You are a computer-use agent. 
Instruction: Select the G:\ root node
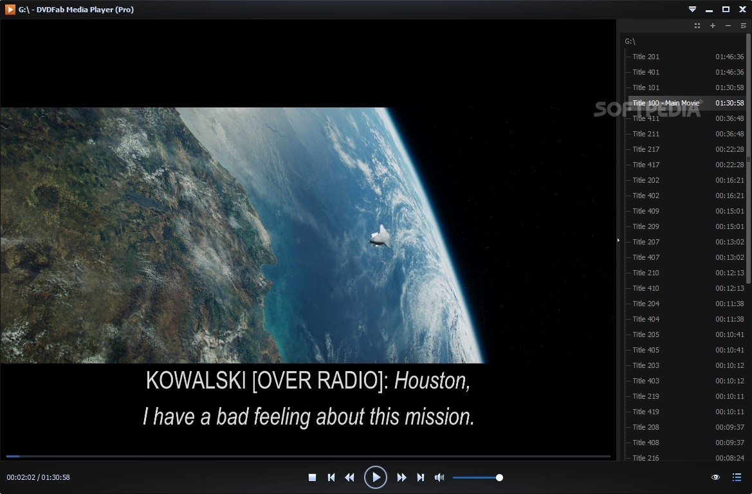click(x=630, y=41)
